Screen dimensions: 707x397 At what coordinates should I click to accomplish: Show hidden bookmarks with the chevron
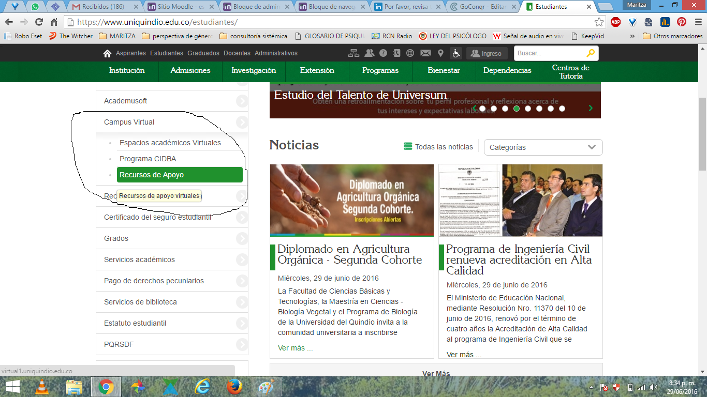tap(632, 36)
